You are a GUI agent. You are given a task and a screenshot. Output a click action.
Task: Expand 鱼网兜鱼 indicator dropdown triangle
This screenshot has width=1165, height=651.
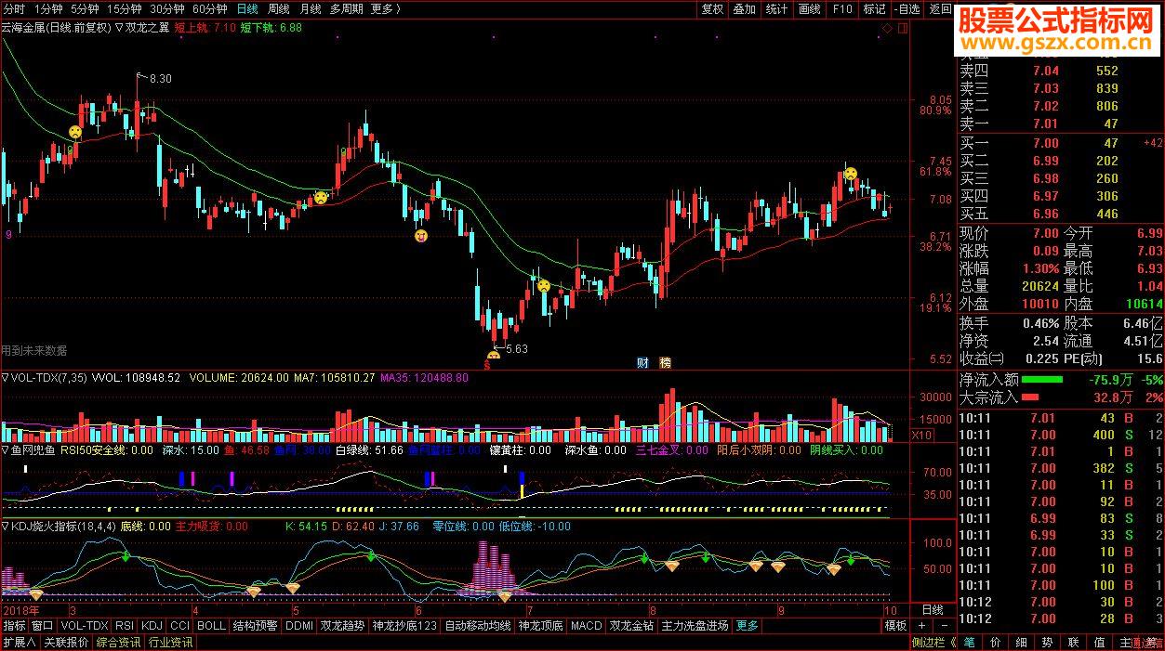6,450
